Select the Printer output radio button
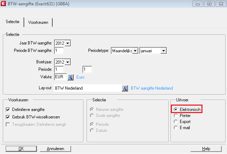Image resolution: width=227 pixels, height=154 pixels. (x=176, y=116)
